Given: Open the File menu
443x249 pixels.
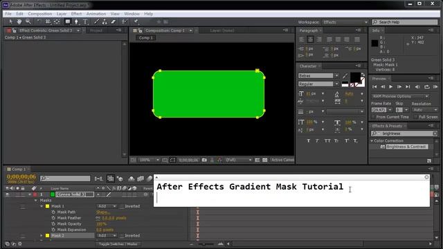Looking at the screenshot, I should coord(8,14).
